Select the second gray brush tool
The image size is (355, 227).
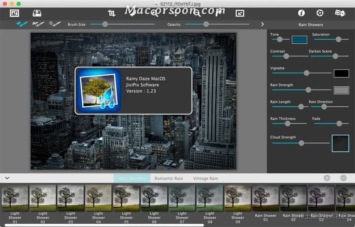point(38,24)
